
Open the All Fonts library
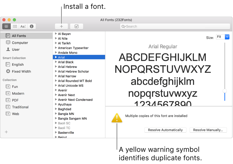(x=26, y=36)
